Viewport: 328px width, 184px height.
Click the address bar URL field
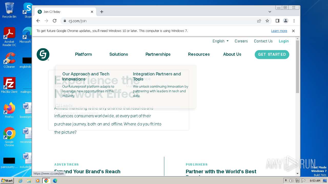pos(159,21)
